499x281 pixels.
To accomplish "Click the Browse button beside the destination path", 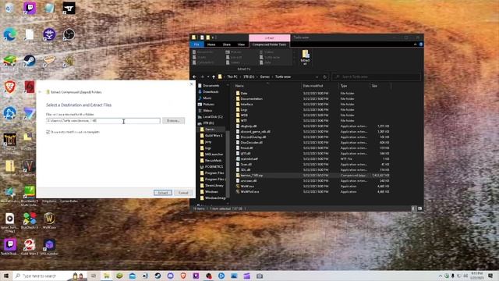I will coord(173,121).
